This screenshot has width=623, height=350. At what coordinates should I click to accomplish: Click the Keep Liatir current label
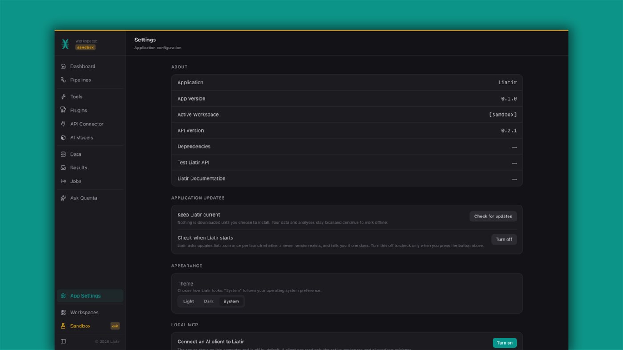(x=199, y=215)
